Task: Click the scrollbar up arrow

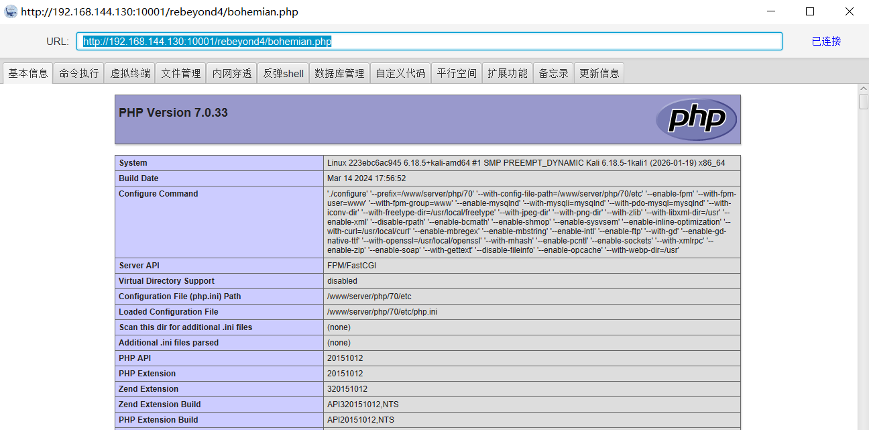Action: [864, 89]
